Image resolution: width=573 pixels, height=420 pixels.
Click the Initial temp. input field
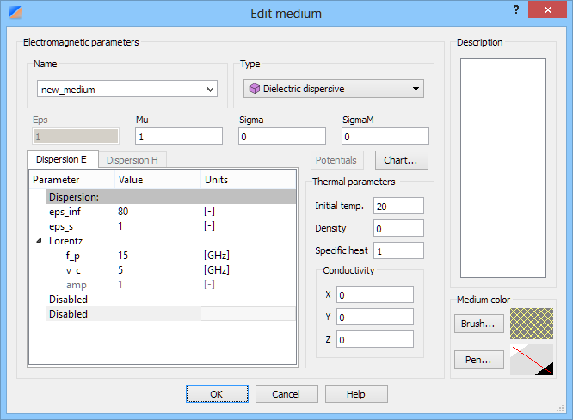click(x=398, y=207)
